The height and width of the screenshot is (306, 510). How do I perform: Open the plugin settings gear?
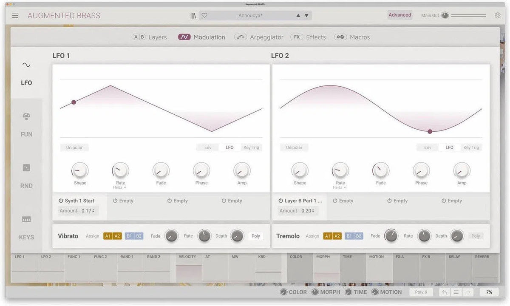497,15
